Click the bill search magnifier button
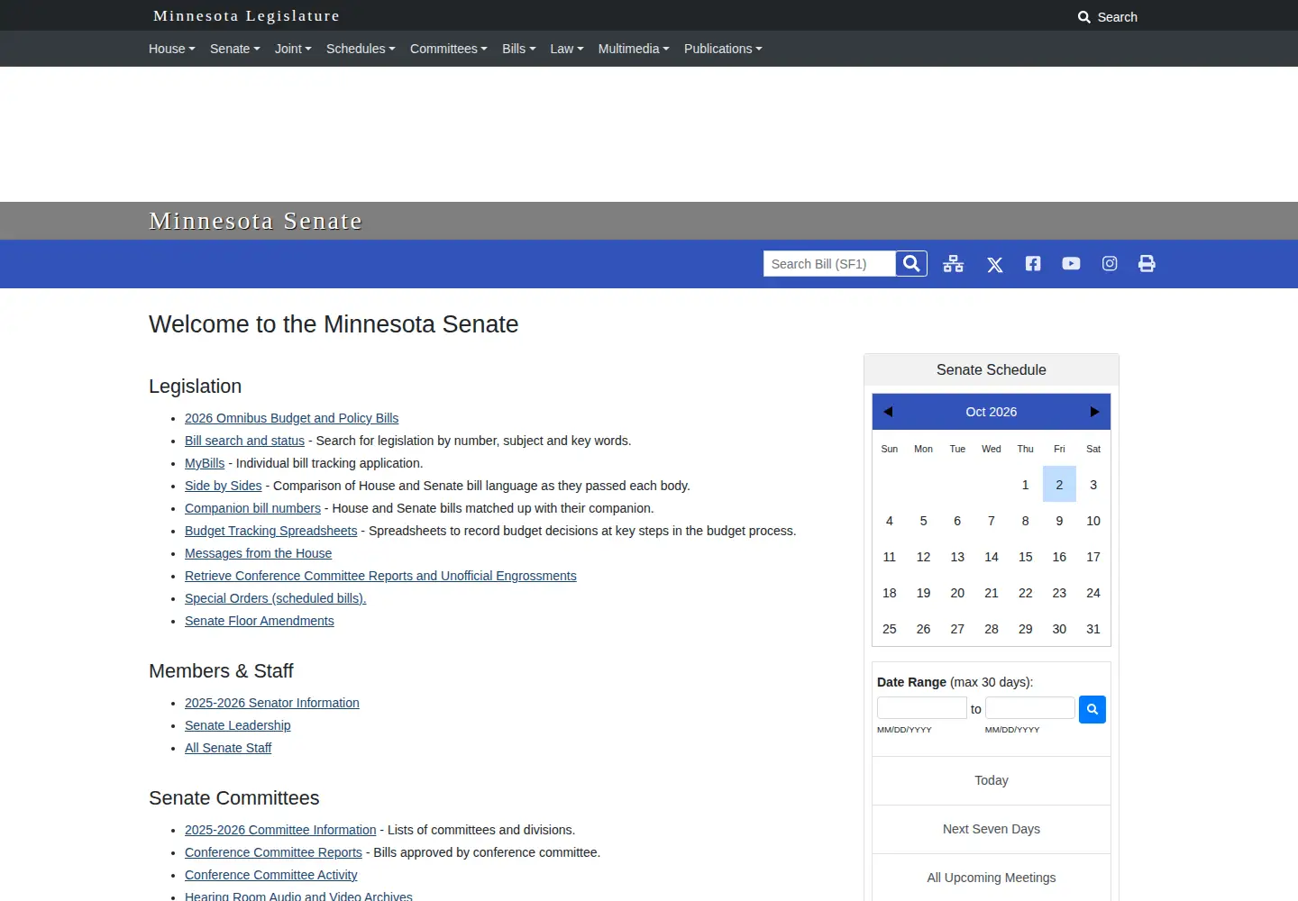This screenshot has width=1298, height=901. 911,263
